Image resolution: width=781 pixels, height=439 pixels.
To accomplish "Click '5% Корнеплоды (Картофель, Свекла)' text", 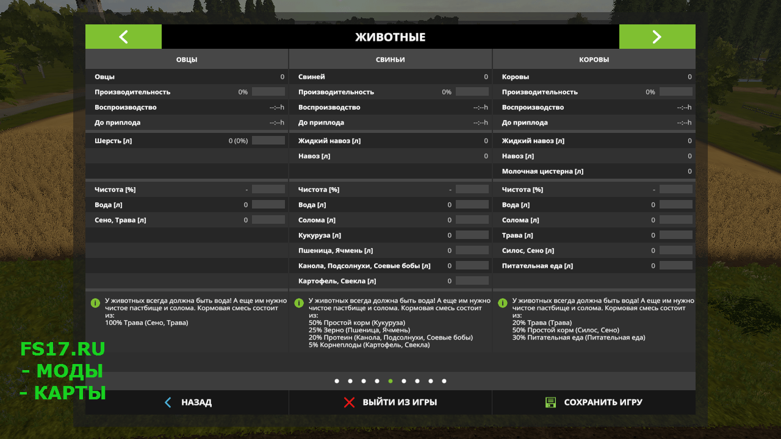I will (369, 344).
